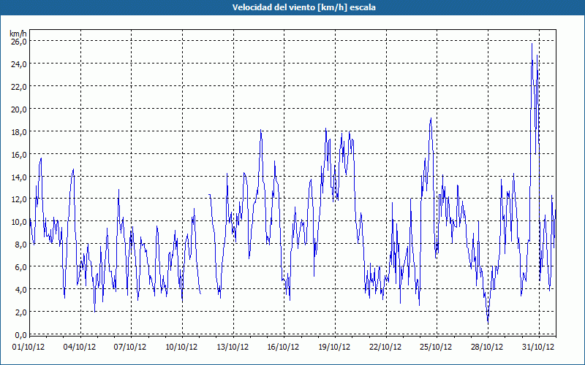Click the 31/10/12 date label
Screen dimensions: 585x365
[538, 347]
